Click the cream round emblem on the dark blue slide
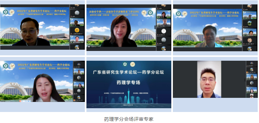 (x=132, y=64)
